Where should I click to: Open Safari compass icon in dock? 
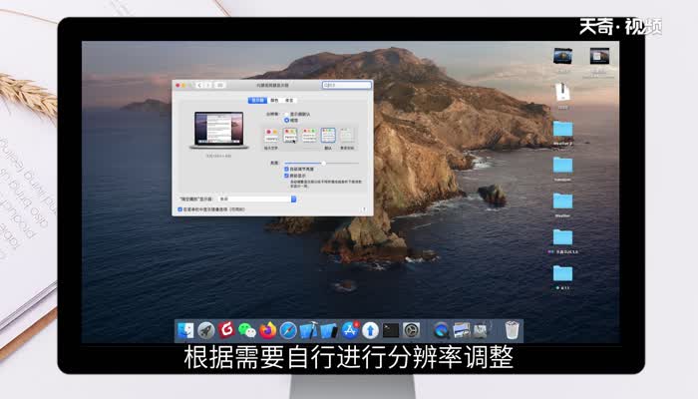[288, 329]
